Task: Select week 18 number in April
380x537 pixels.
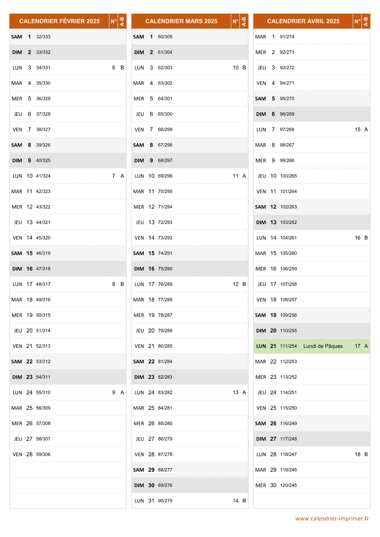Action: (357, 454)
